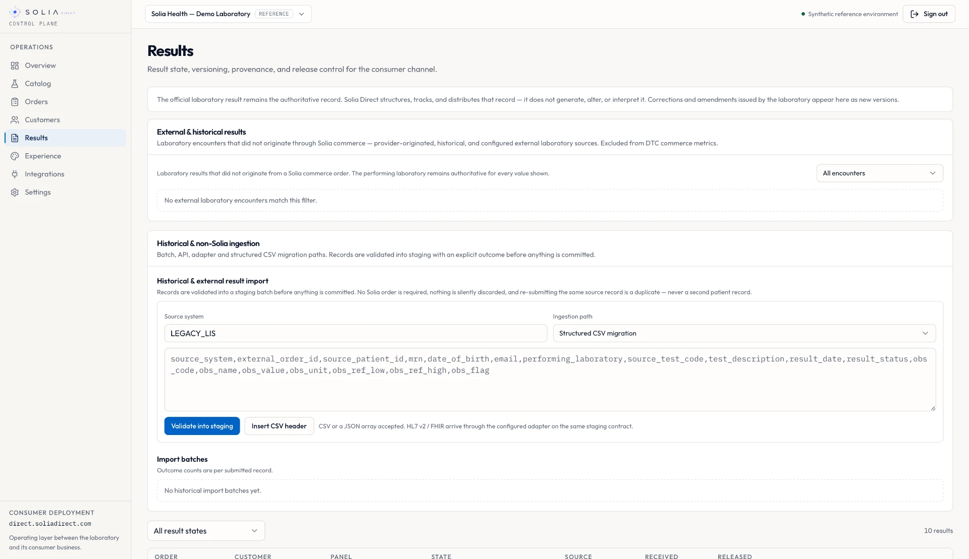Open Integrations from the sidebar
969x559 pixels.
click(x=65, y=174)
